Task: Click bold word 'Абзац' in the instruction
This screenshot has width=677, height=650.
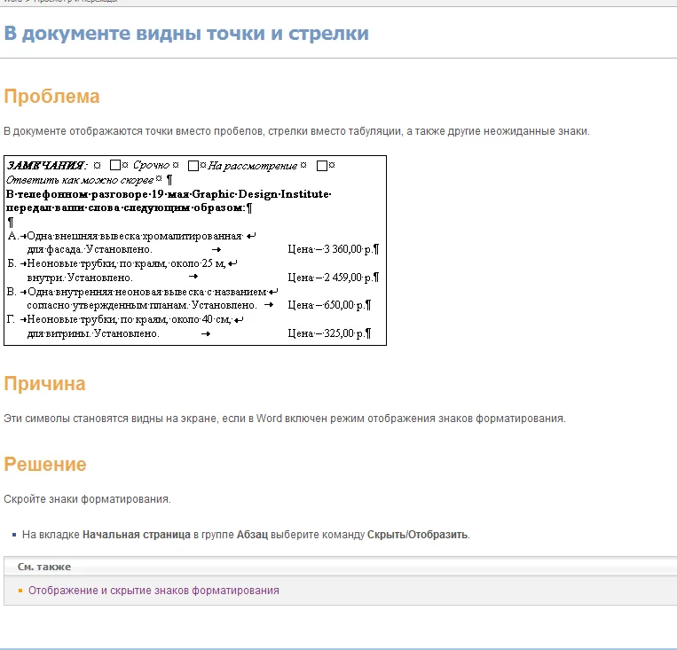Action: pos(252,535)
